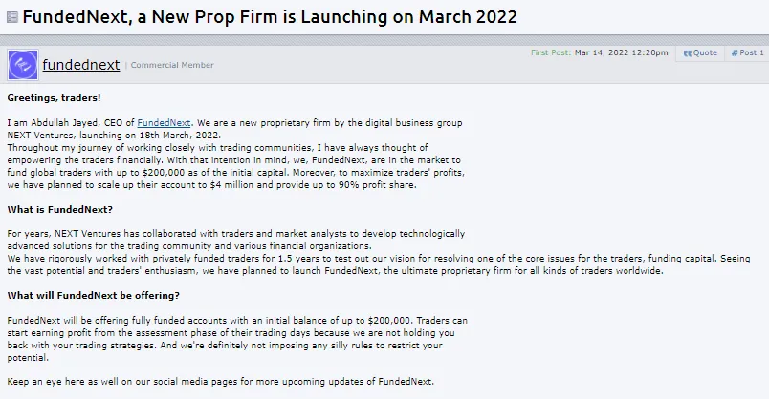769x399 pixels.
Task: Click the 'What is FundedNext?' heading
Action: pos(59,209)
